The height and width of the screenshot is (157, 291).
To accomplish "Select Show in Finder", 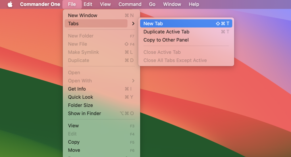I will (x=101, y=113).
